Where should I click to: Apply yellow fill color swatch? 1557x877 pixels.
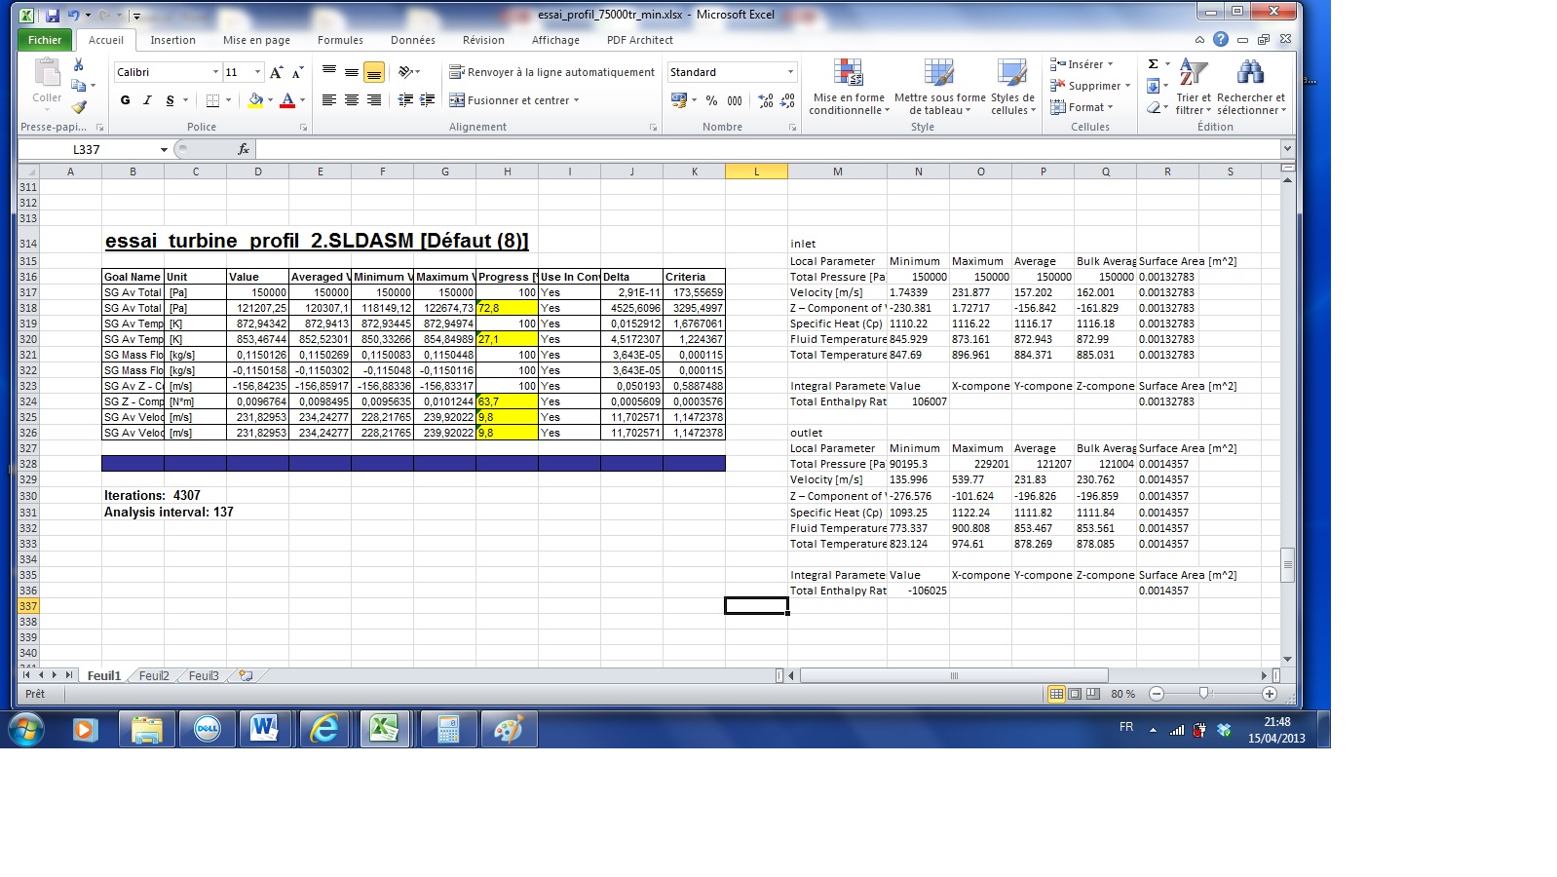click(255, 100)
